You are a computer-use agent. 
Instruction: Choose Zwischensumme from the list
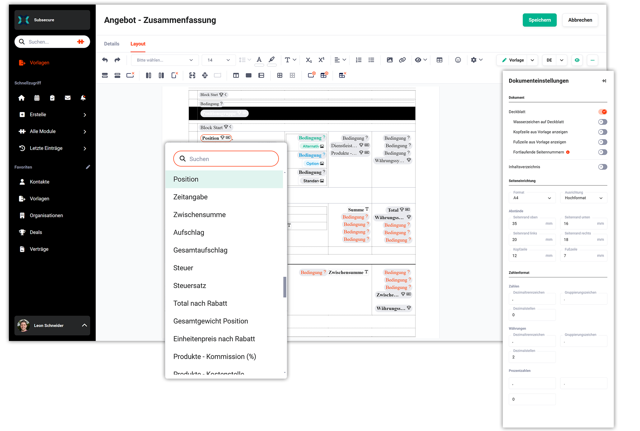(224, 215)
